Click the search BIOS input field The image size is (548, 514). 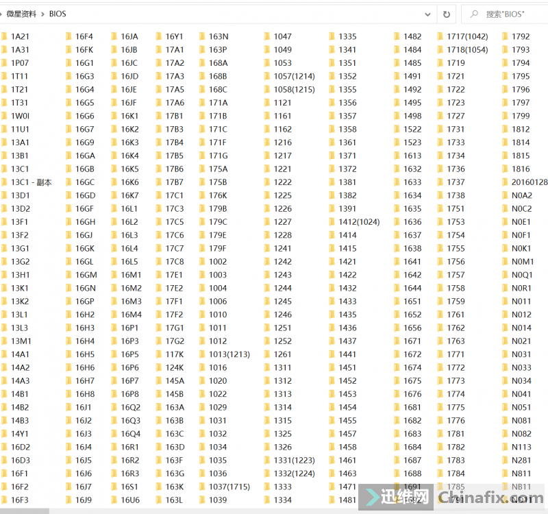click(x=505, y=14)
